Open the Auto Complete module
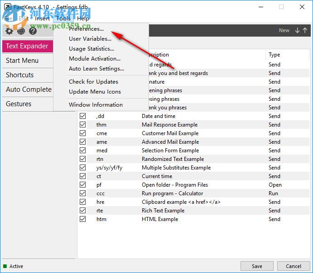 pyautogui.click(x=28, y=89)
